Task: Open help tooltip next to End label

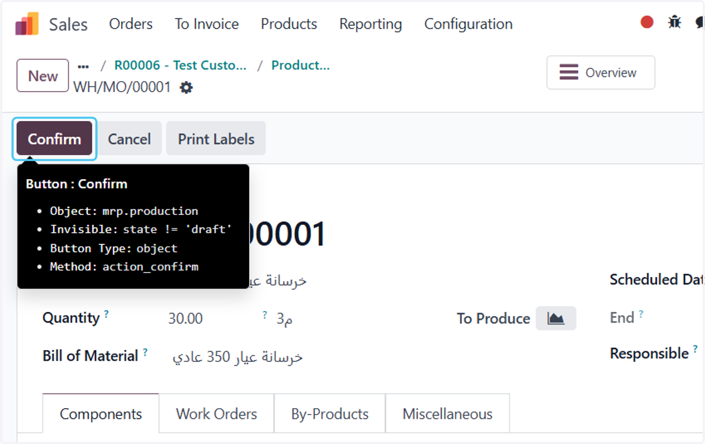Action: 641,314
